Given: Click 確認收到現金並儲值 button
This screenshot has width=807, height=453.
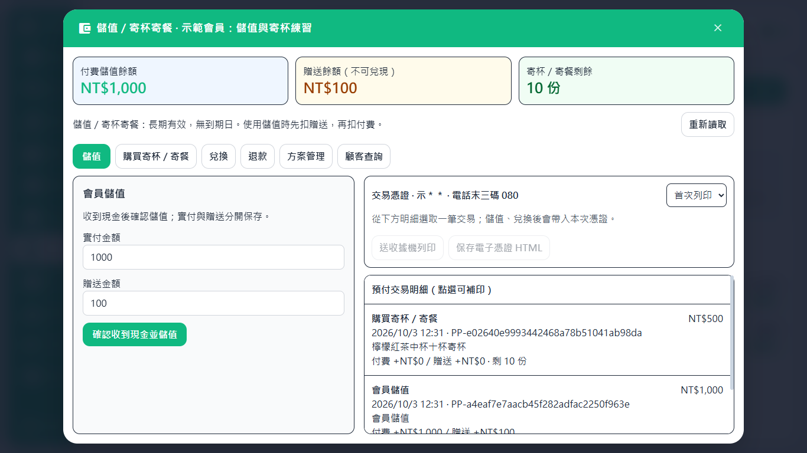Looking at the screenshot, I should click(135, 334).
